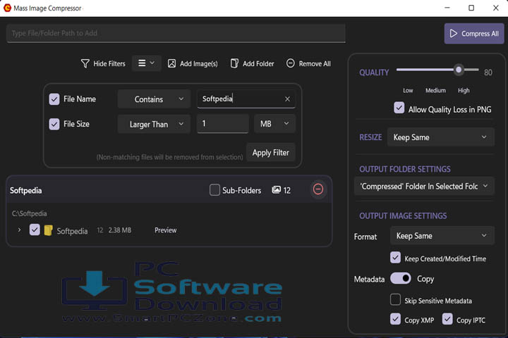Click Preview for the Softpedia folder
Viewport: 508px width, 338px height.
tap(166, 230)
